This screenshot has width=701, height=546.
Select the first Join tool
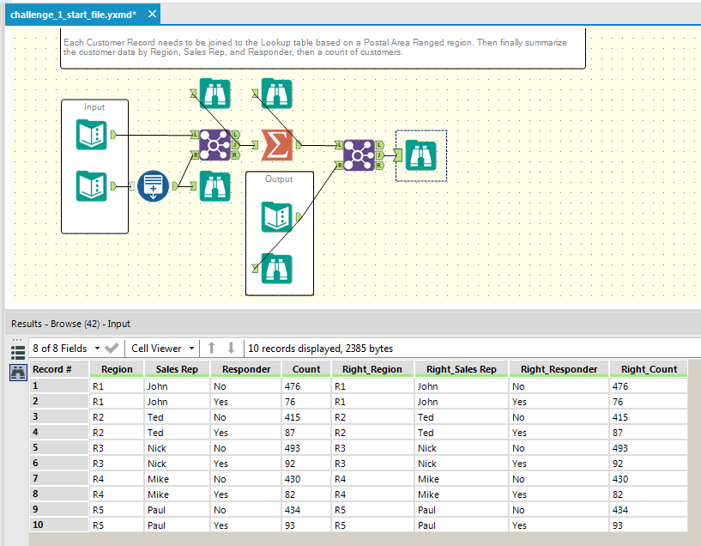coord(215,145)
